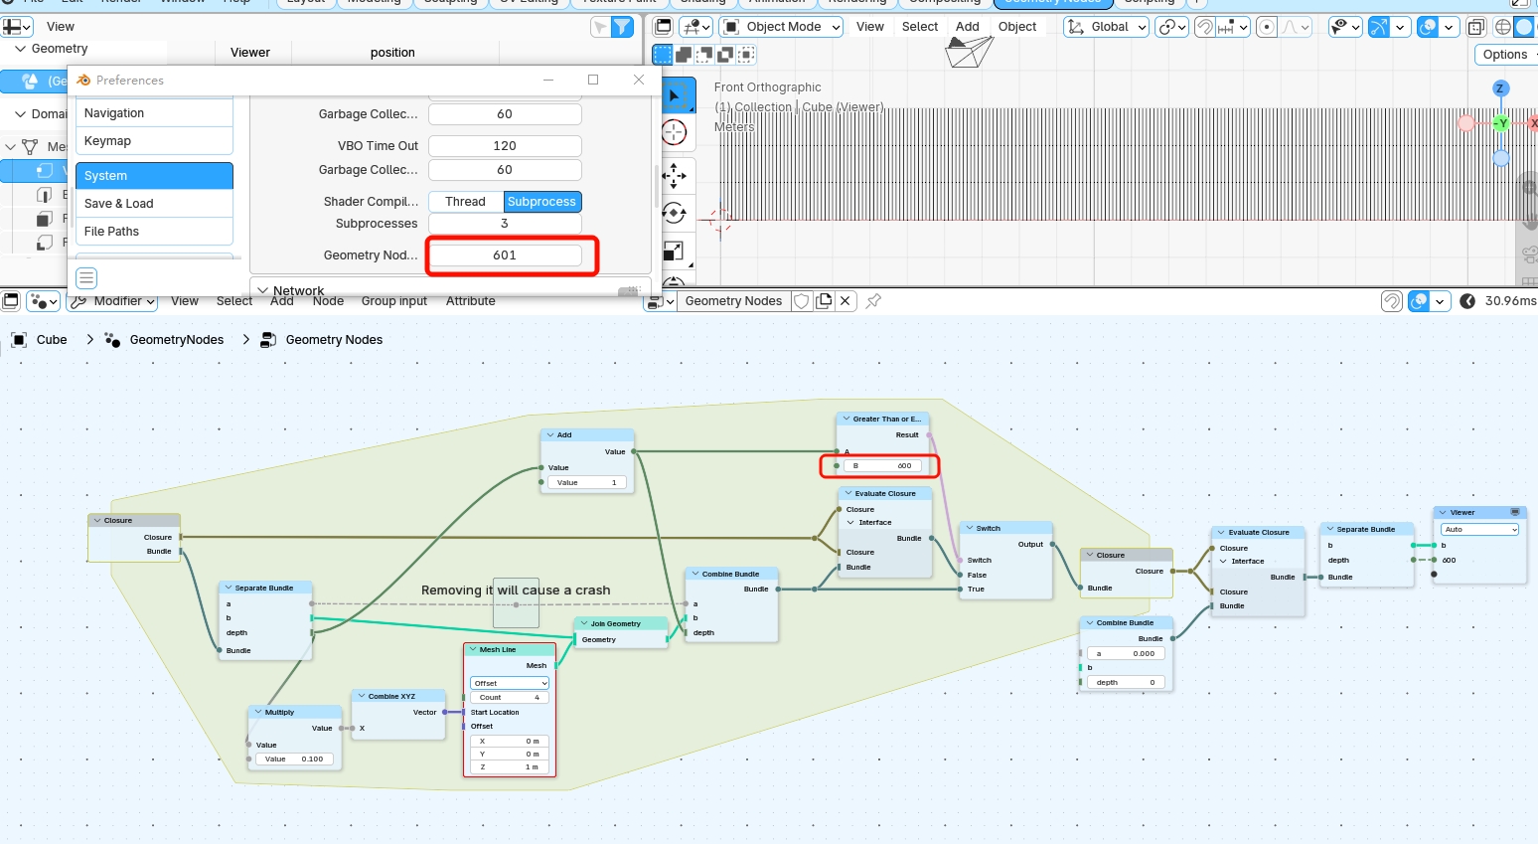Open Keymap preferences section
This screenshot has width=1538, height=844.
pyautogui.click(x=154, y=141)
